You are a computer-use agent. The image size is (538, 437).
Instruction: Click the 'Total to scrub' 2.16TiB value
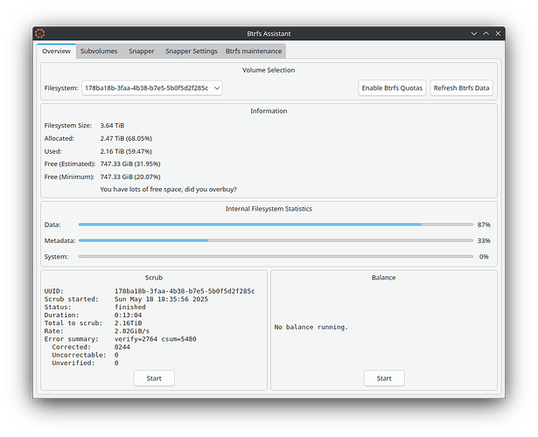click(x=128, y=323)
